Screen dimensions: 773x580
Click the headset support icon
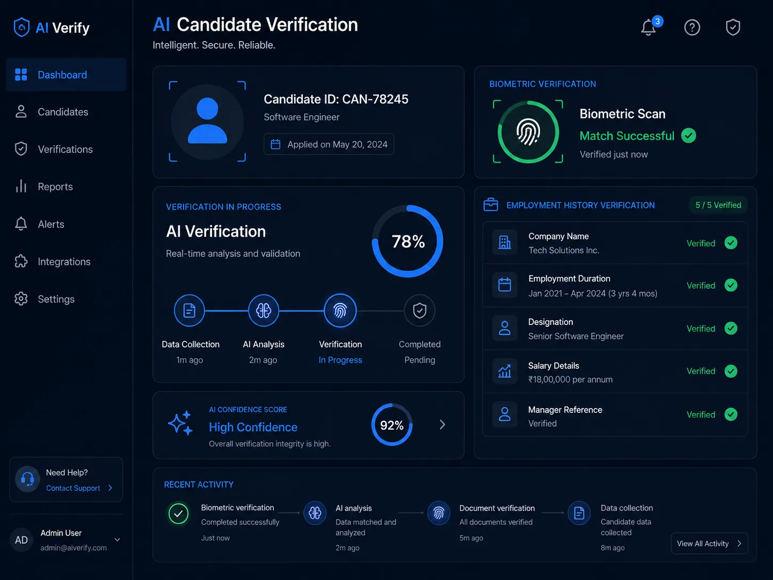pos(28,479)
